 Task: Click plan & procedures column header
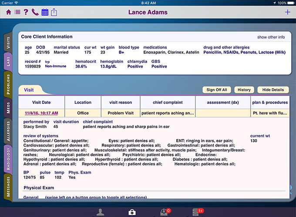click(x=270, y=102)
